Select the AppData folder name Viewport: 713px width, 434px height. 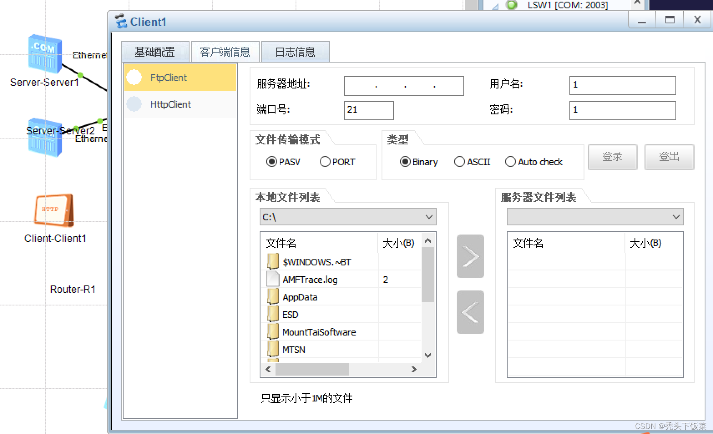[300, 297]
